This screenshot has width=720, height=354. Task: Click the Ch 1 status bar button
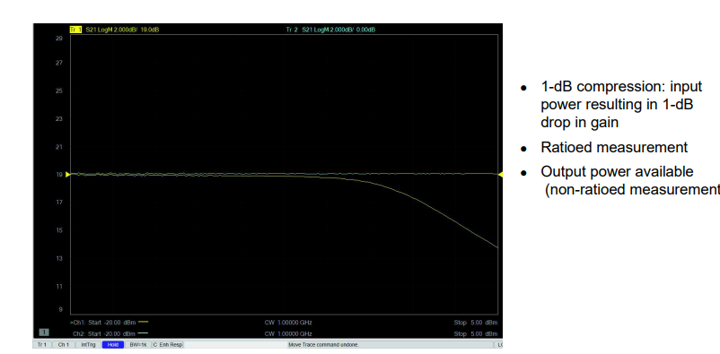point(63,344)
